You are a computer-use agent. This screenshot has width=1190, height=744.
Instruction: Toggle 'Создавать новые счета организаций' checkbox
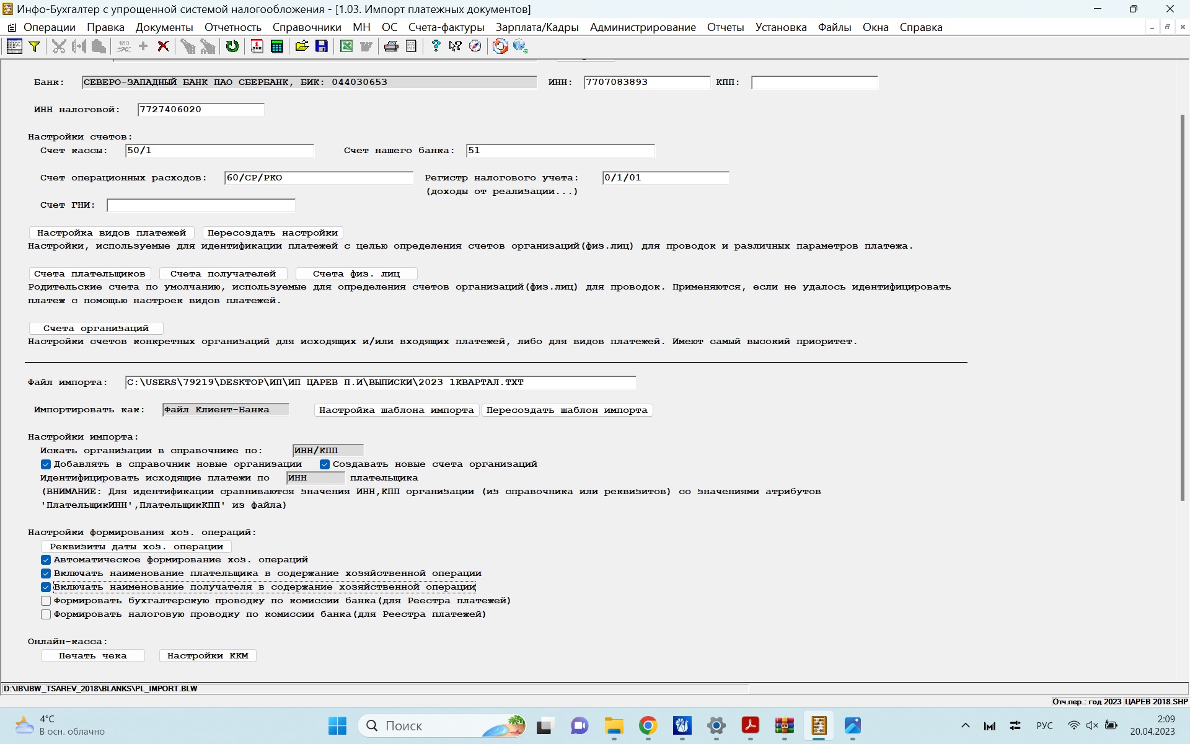[x=325, y=464]
